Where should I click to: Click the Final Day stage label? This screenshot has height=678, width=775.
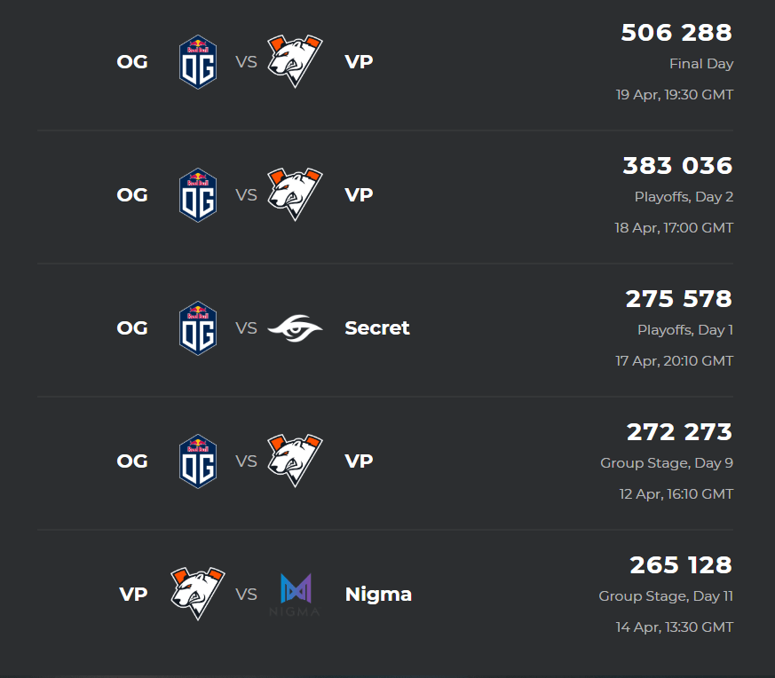tap(701, 64)
